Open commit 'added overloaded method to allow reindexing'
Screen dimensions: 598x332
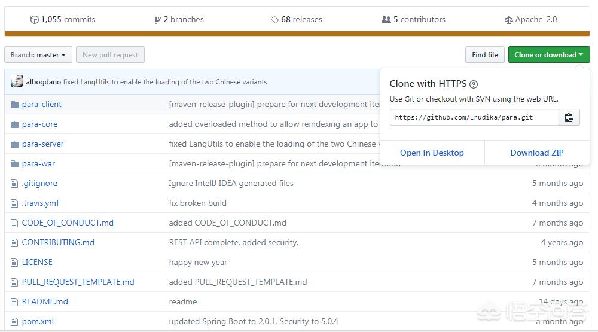273,124
